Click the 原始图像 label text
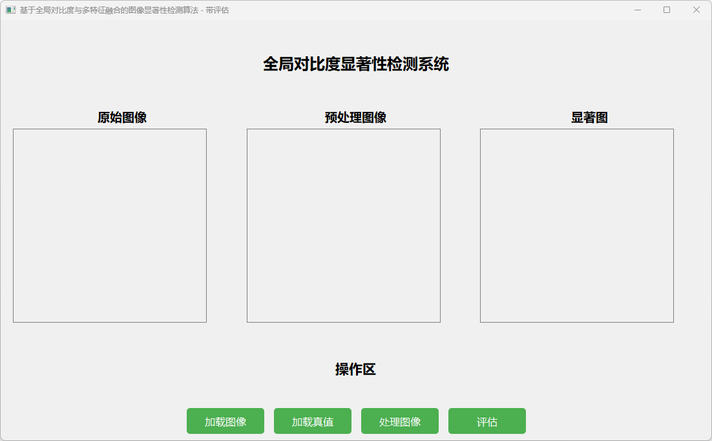Viewport: 712px width, 441px height. click(122, 118)
